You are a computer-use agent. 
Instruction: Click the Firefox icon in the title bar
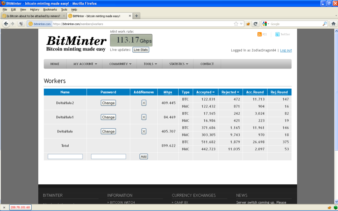tap(3, 3)
